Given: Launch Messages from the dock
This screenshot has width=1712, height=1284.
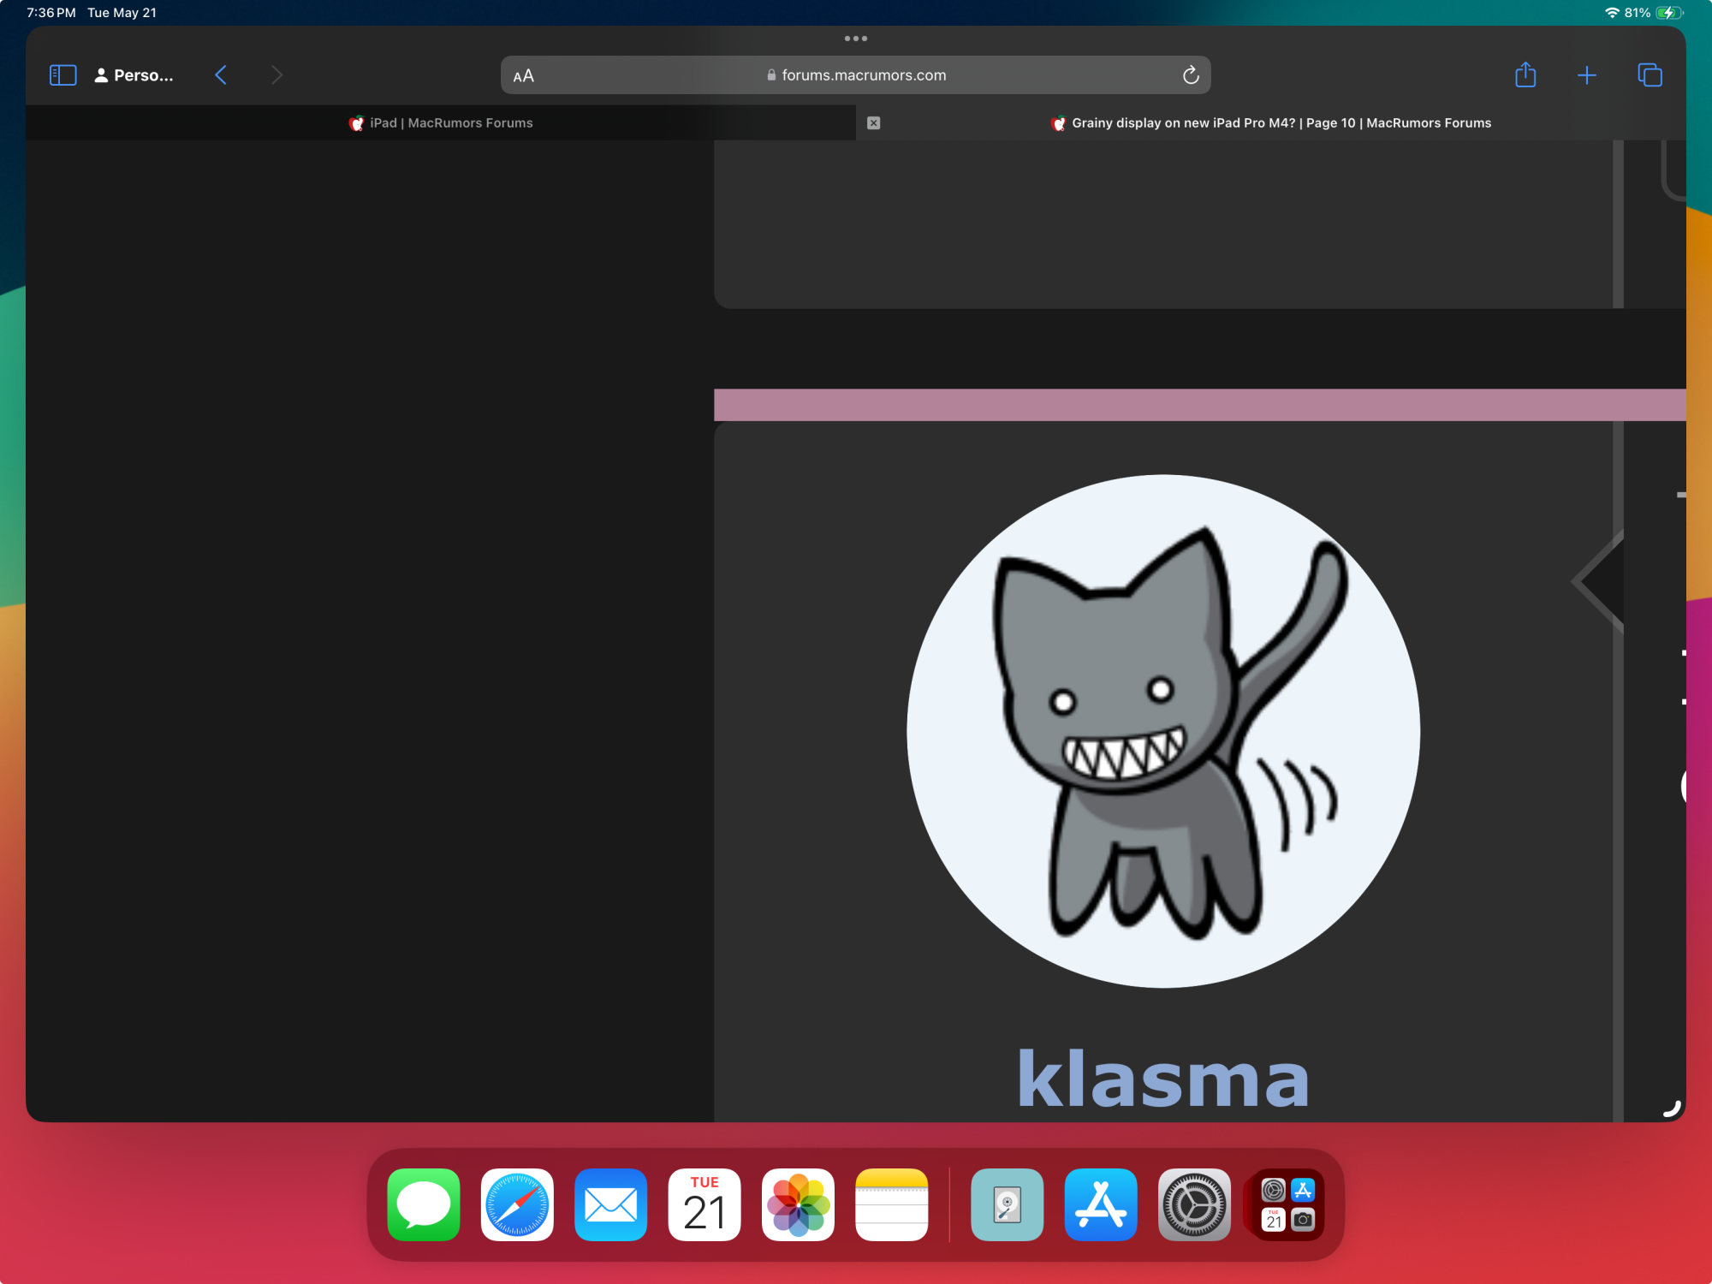Looking at the screenshot, I should pos(424,1204).
